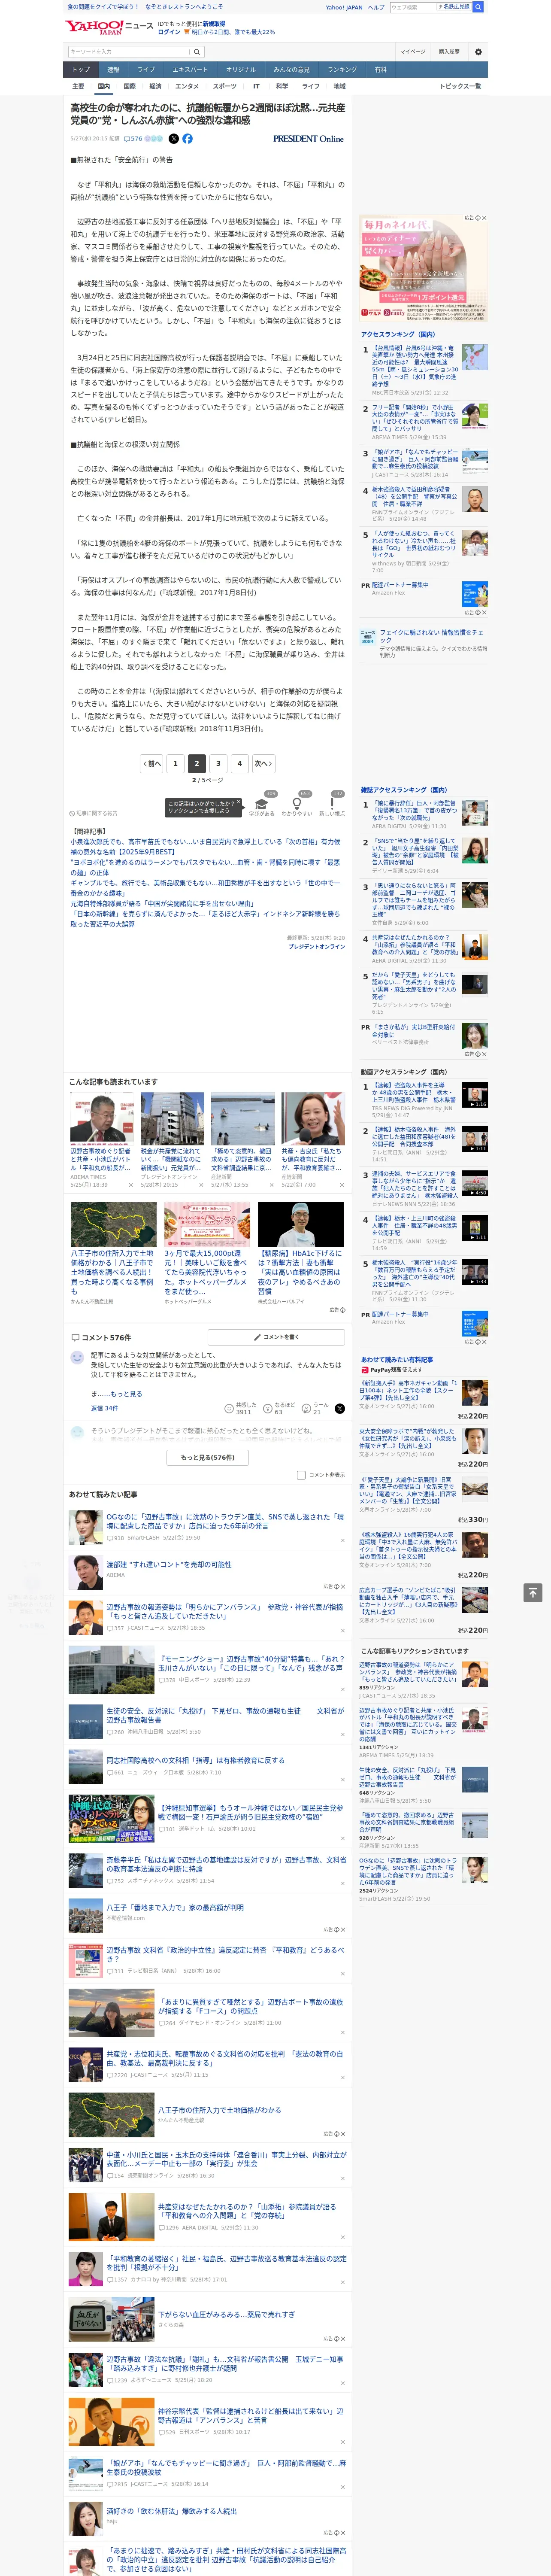Select the 科学 category
Image resolution: width=551 pixels, height=2576 pixels.
point(282,86)
